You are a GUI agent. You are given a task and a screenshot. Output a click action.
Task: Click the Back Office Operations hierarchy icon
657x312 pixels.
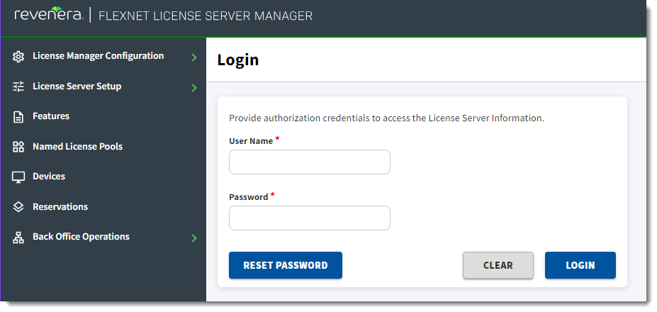pos(19,238)
